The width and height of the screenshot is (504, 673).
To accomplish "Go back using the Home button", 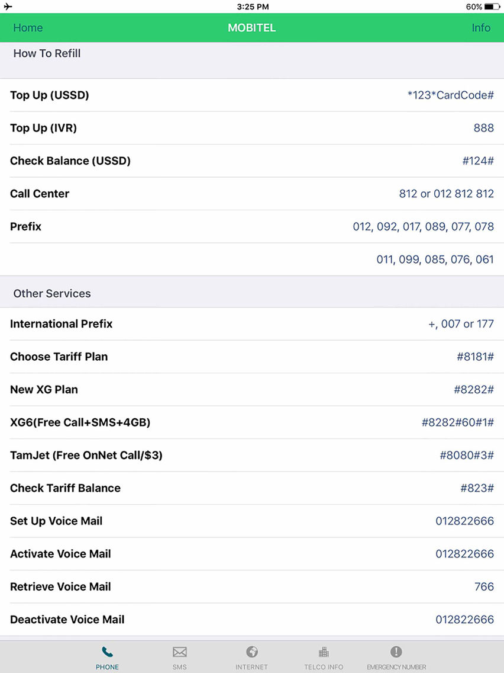I will point(28,27).
